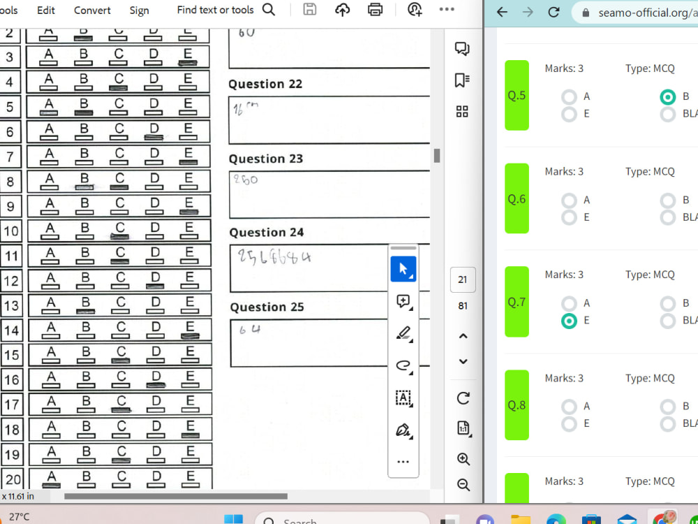Image resolution: width=698 pixels, height=524 pixels.
Task: Click the green Q.6 question label
Action: 517,198
